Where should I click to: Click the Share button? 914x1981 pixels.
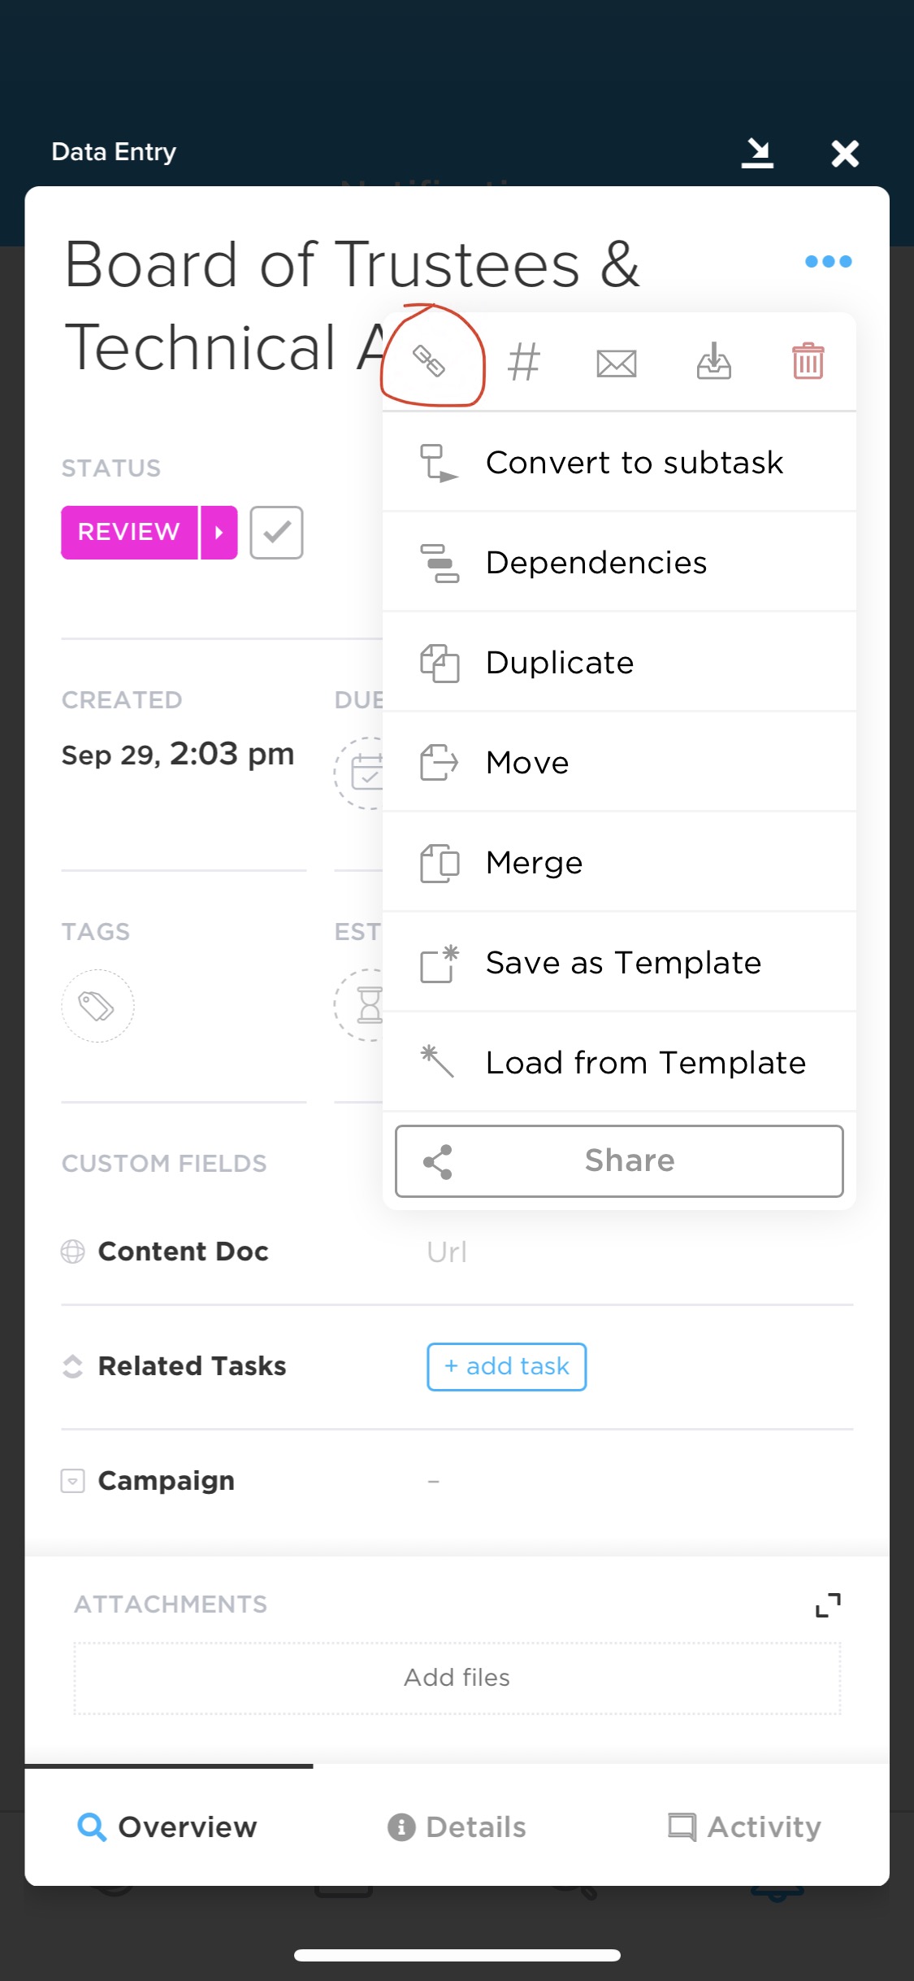[619, 1161]
